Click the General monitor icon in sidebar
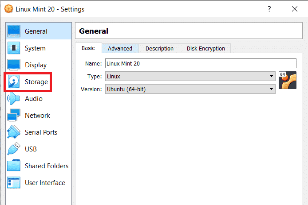Image resolution: width=308 pixels, height=205 pixels. click(x=14, y=31)
